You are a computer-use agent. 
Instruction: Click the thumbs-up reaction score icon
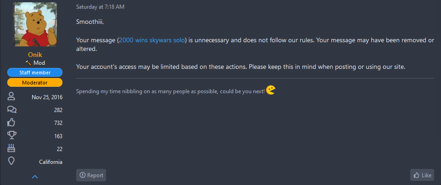click(11, 123)
